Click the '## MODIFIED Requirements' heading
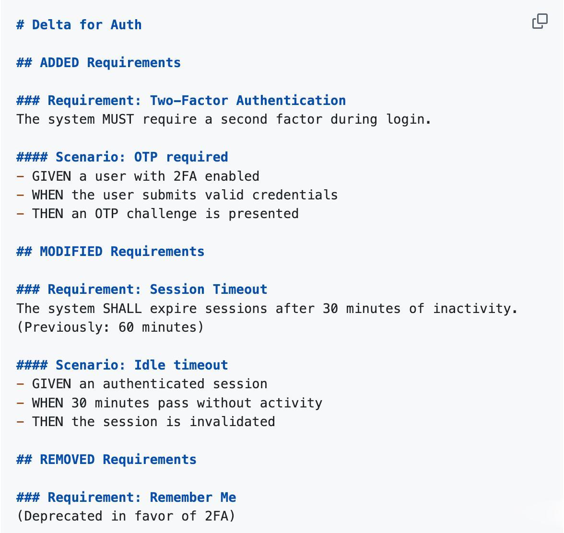 (110, 252)
